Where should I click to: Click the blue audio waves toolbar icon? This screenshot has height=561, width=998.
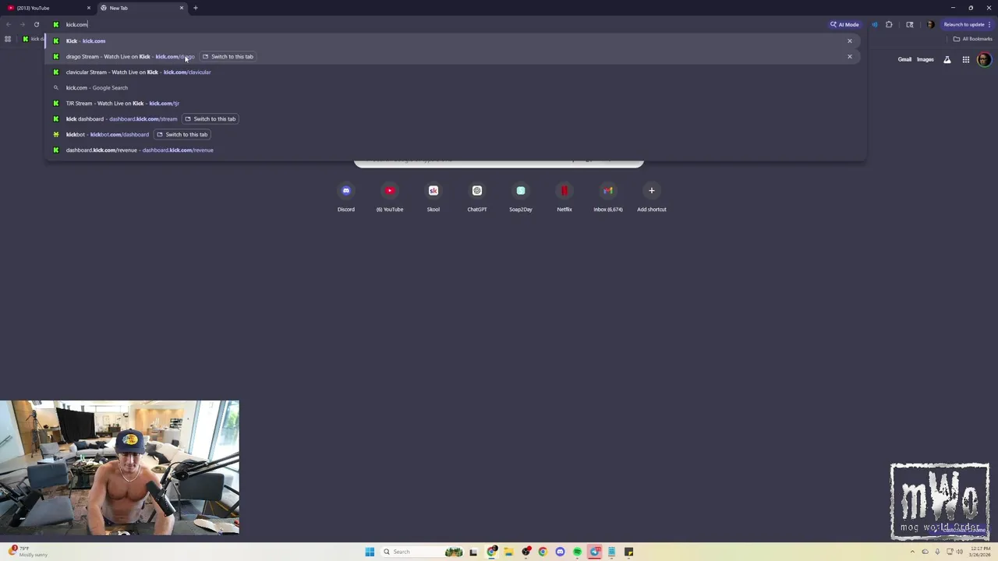click(874, 24)
